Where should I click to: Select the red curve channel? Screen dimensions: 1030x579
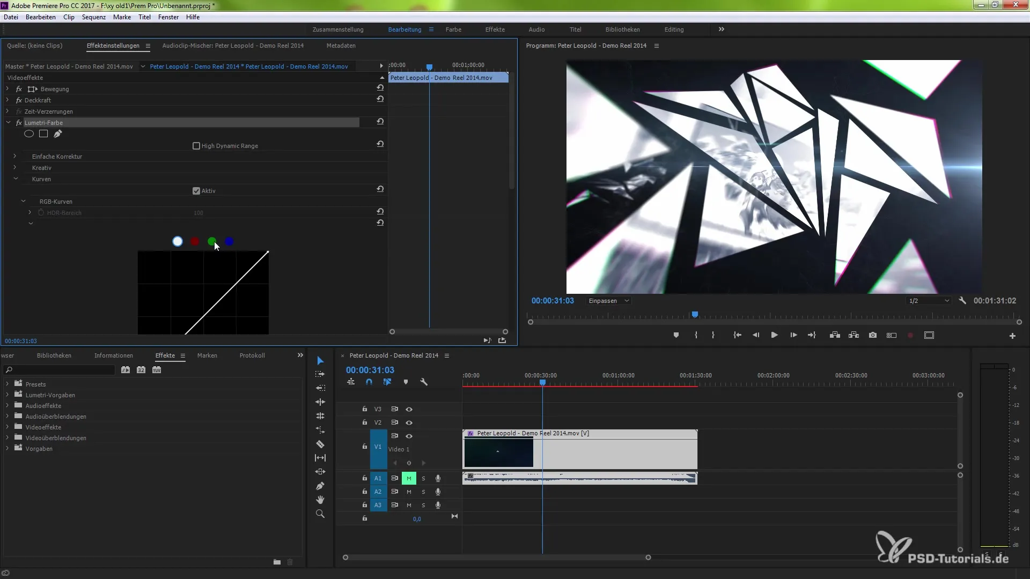(195, 241)
